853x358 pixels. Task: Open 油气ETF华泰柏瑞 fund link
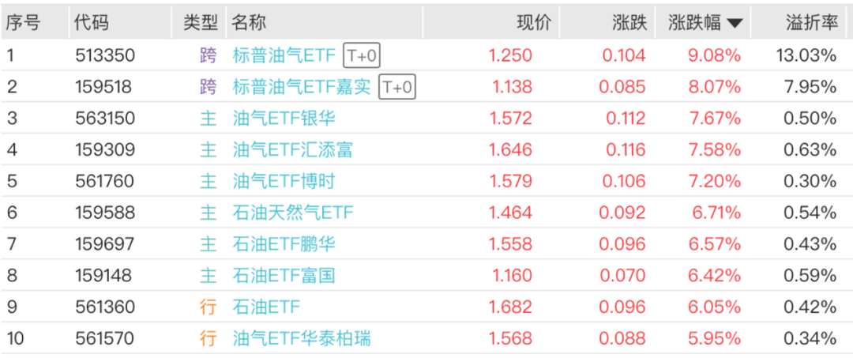pos(302,338)
